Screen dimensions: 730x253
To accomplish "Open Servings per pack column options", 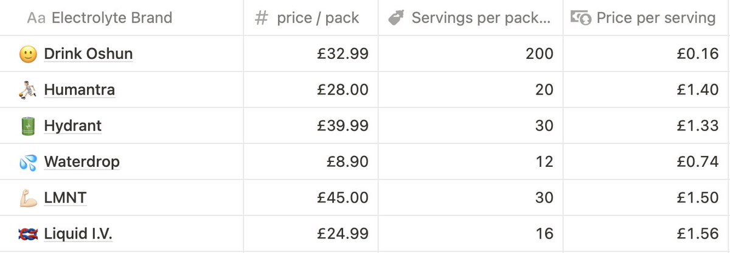I will 470,18.
